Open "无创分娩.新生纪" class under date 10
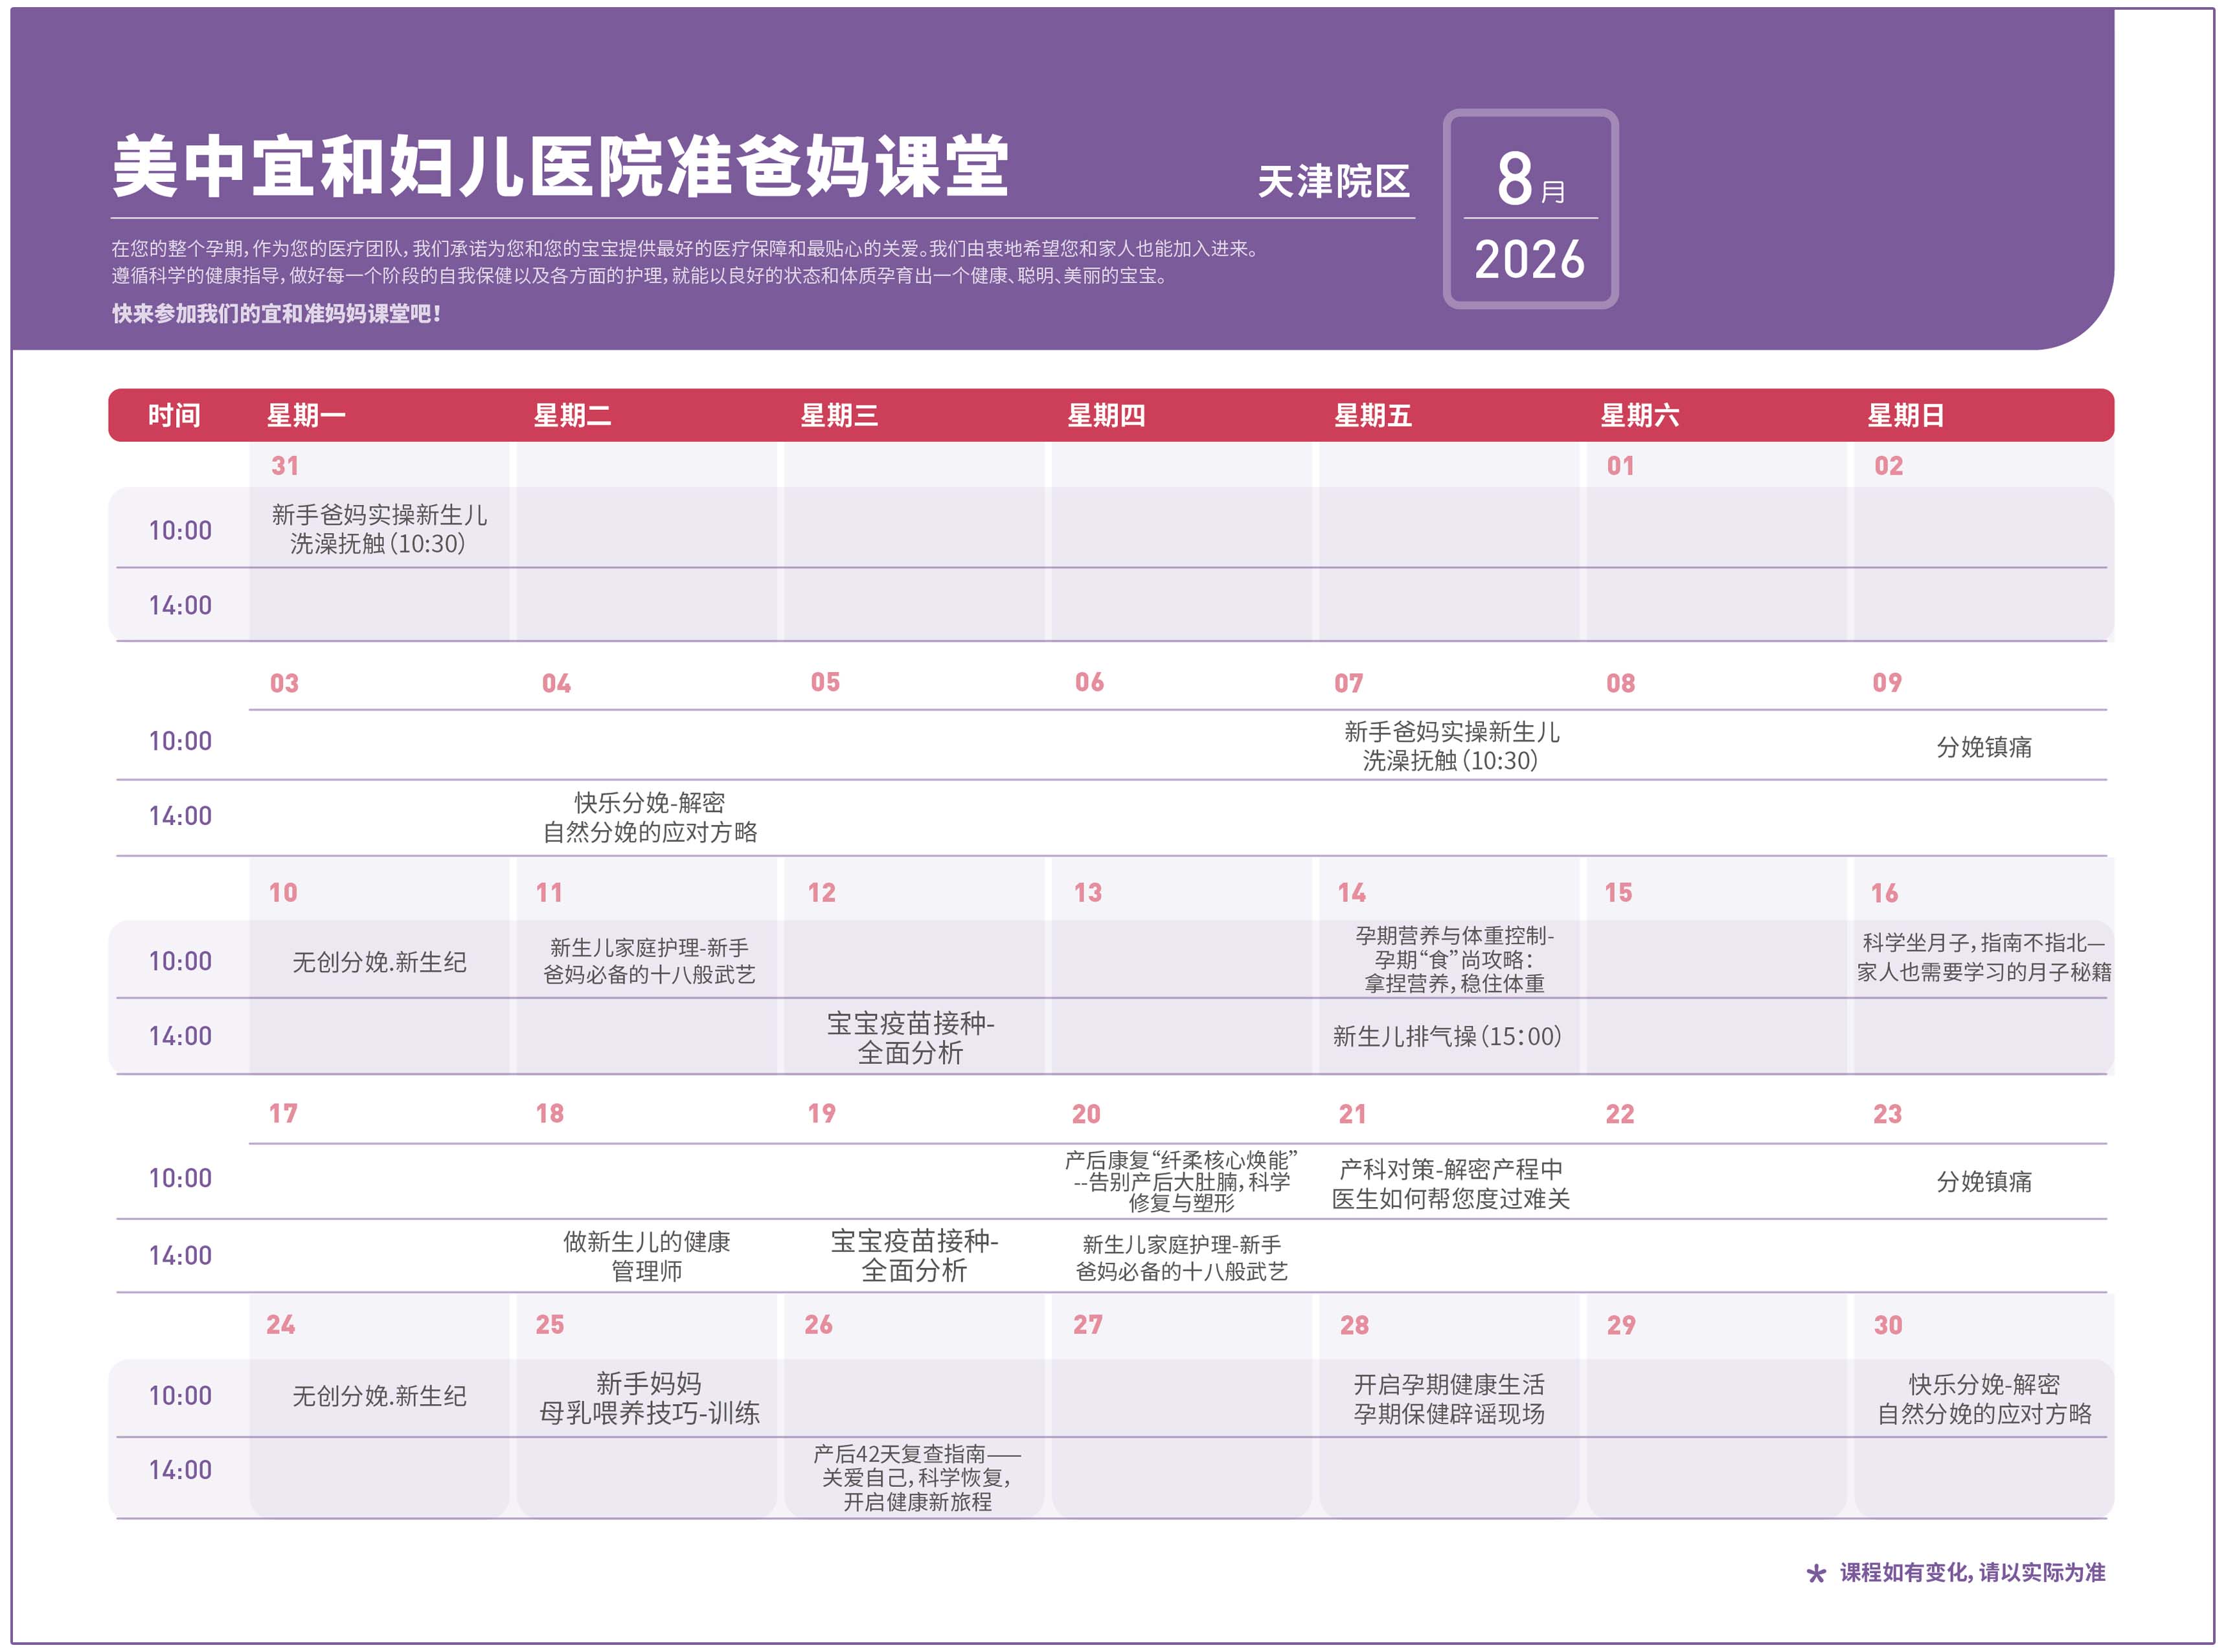This screenshot has height=1652, width=2226. click(x=379, y=962)
